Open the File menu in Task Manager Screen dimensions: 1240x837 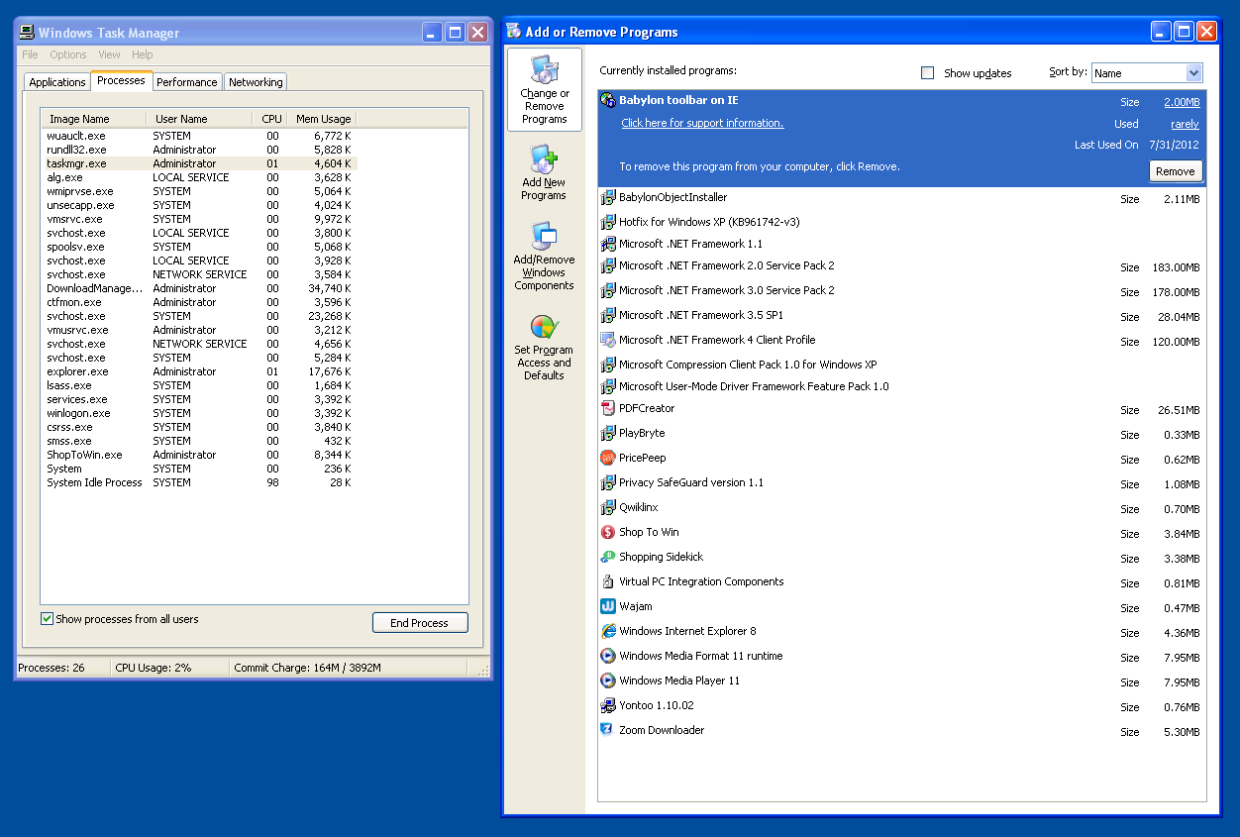[30, 54]
